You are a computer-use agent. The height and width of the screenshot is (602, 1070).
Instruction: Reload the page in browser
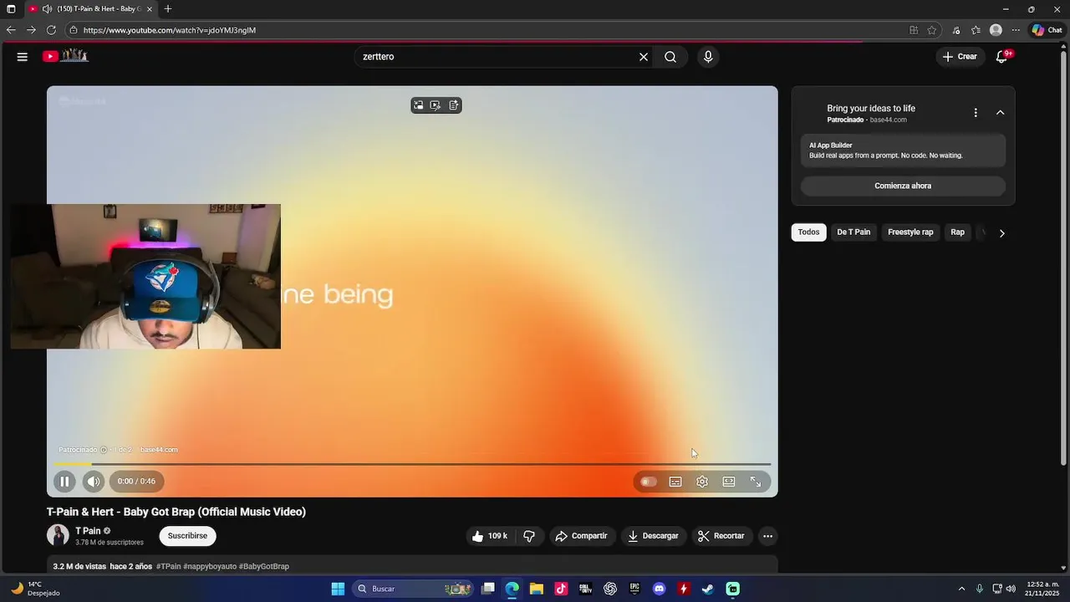click(x=51, y=30)
